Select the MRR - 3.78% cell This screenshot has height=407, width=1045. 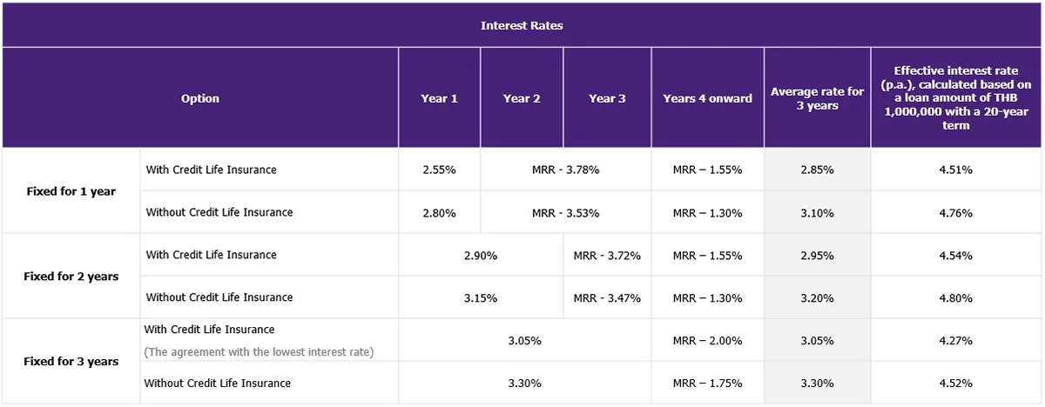(565, 170)
